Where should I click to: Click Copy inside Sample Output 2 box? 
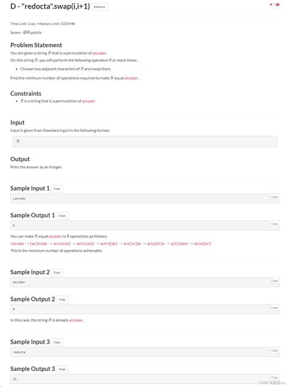(x=274, y=308)
